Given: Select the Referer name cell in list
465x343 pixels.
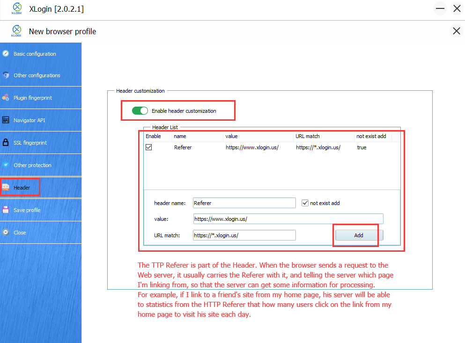Looking at the screenshot, I should click(x=183, y=147).
